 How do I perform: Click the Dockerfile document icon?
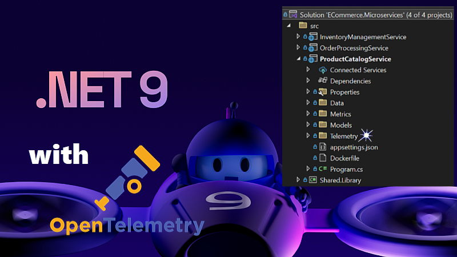tap(322, 158)
